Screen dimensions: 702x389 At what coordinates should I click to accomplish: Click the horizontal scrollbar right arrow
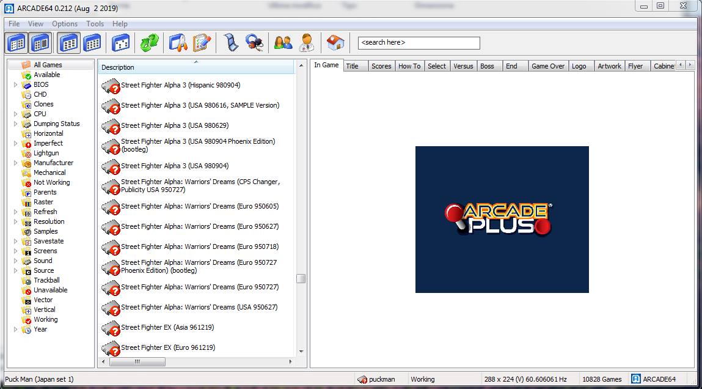(290, 361)
